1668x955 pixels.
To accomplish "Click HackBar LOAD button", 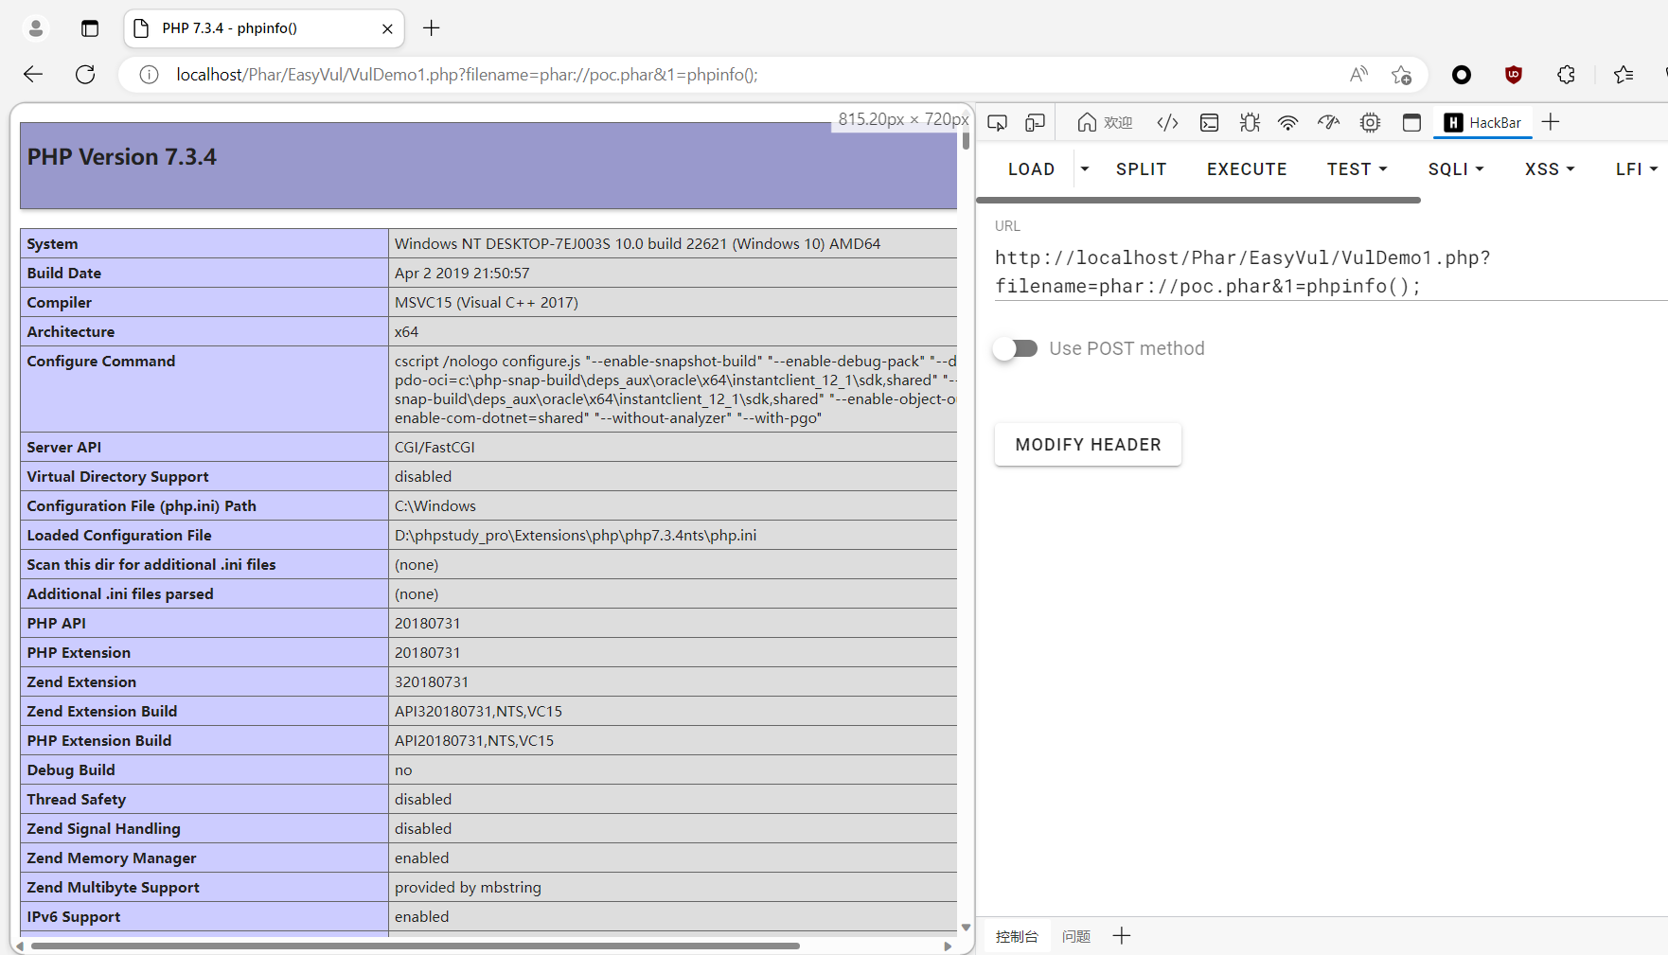I will click(x=1031, y=169).
